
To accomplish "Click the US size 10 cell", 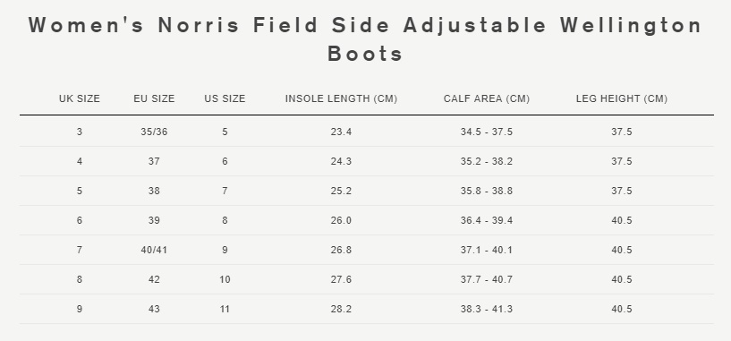I will tap(225, 280).
